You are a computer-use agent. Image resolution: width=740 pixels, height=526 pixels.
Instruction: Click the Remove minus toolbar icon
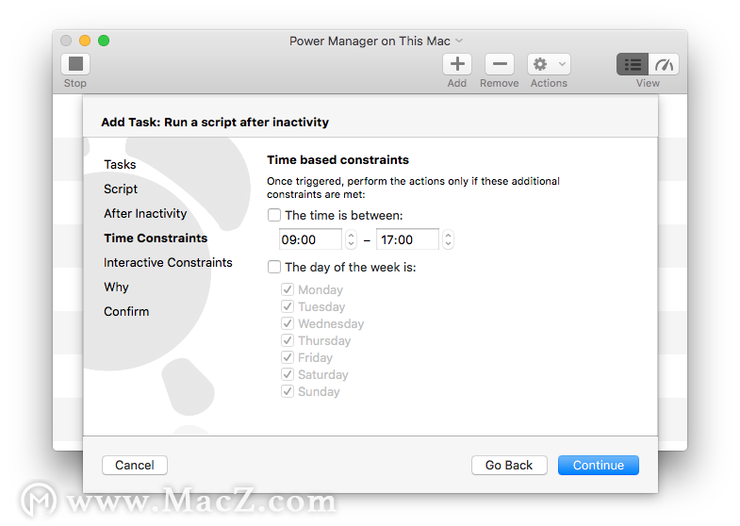(500, 64)
